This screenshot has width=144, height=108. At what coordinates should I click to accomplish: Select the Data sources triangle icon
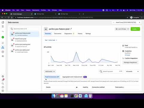(x=3, y=47)
